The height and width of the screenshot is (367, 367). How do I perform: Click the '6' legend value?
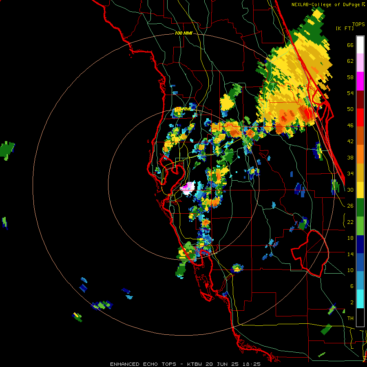coord(352,286)
